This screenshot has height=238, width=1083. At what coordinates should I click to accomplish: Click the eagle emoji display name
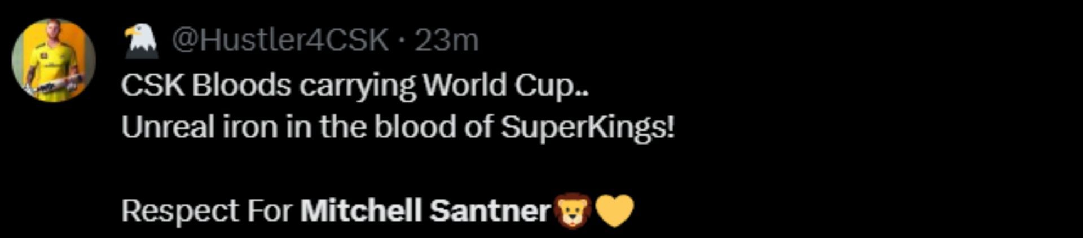(141, 41)
